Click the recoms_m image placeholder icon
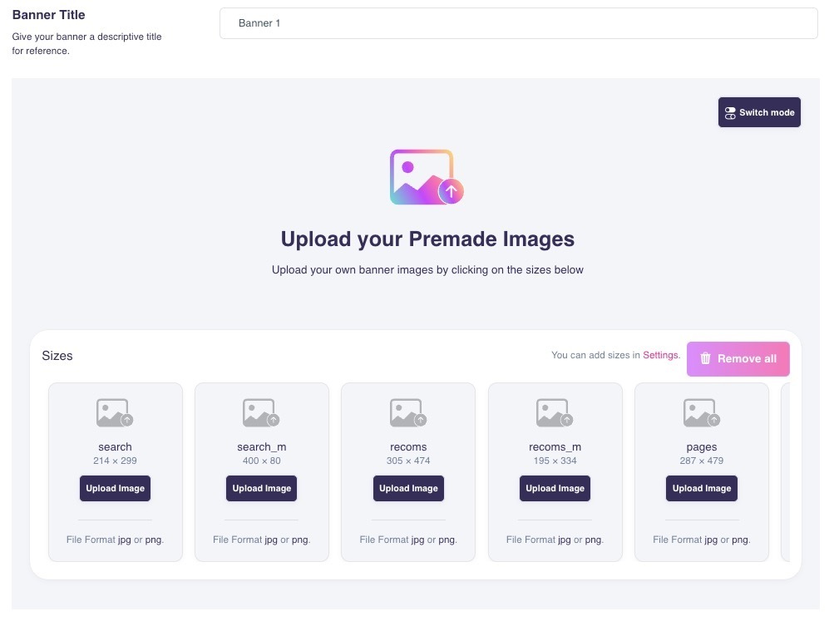Viewport: 834px width, 626px height. point(555,413)
